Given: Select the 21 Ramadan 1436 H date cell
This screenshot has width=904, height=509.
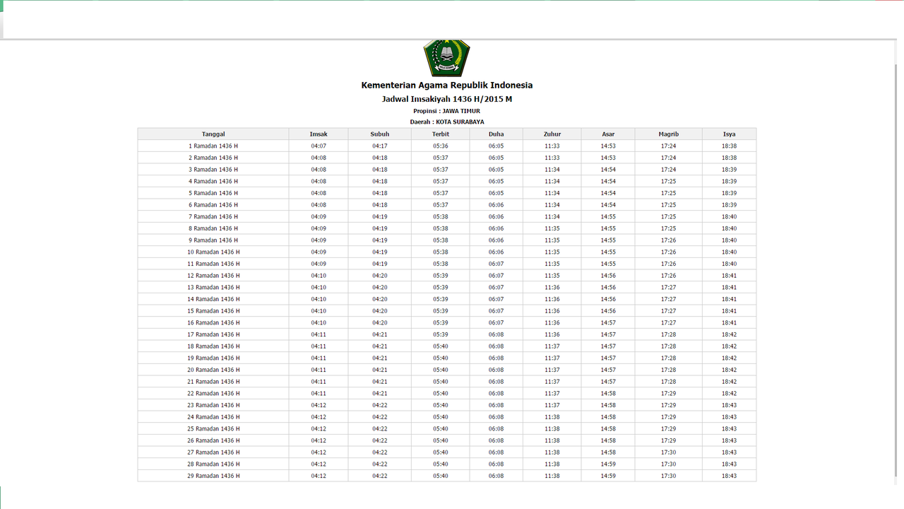Looking at the screenshot, I should tap(213, 382).
